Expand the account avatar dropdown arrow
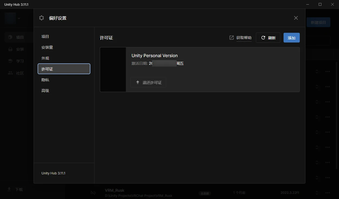 pos(19,18)
